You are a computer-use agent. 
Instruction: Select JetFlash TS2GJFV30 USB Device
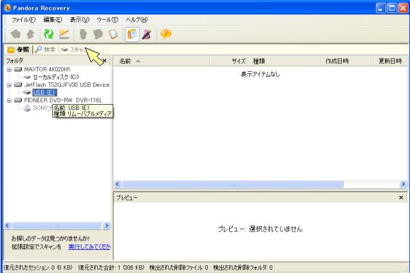(67, 85)
